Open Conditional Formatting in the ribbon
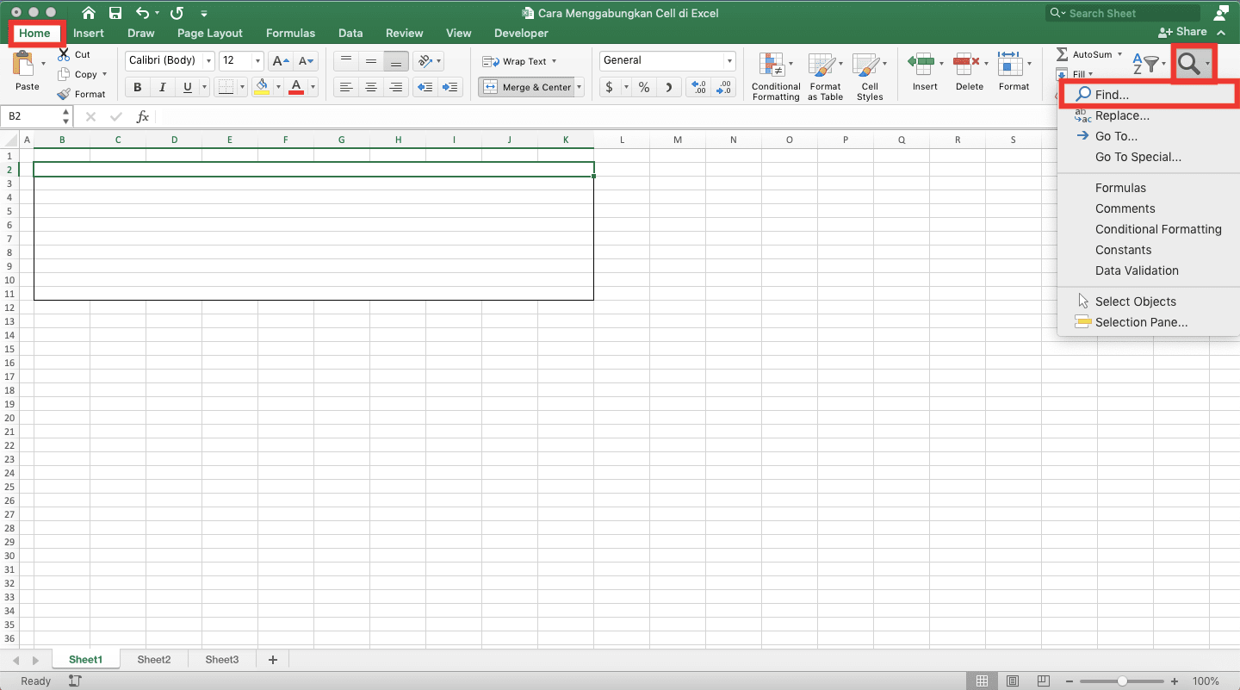This screenshot has height=690, width=1240. [x=776, y=76]
